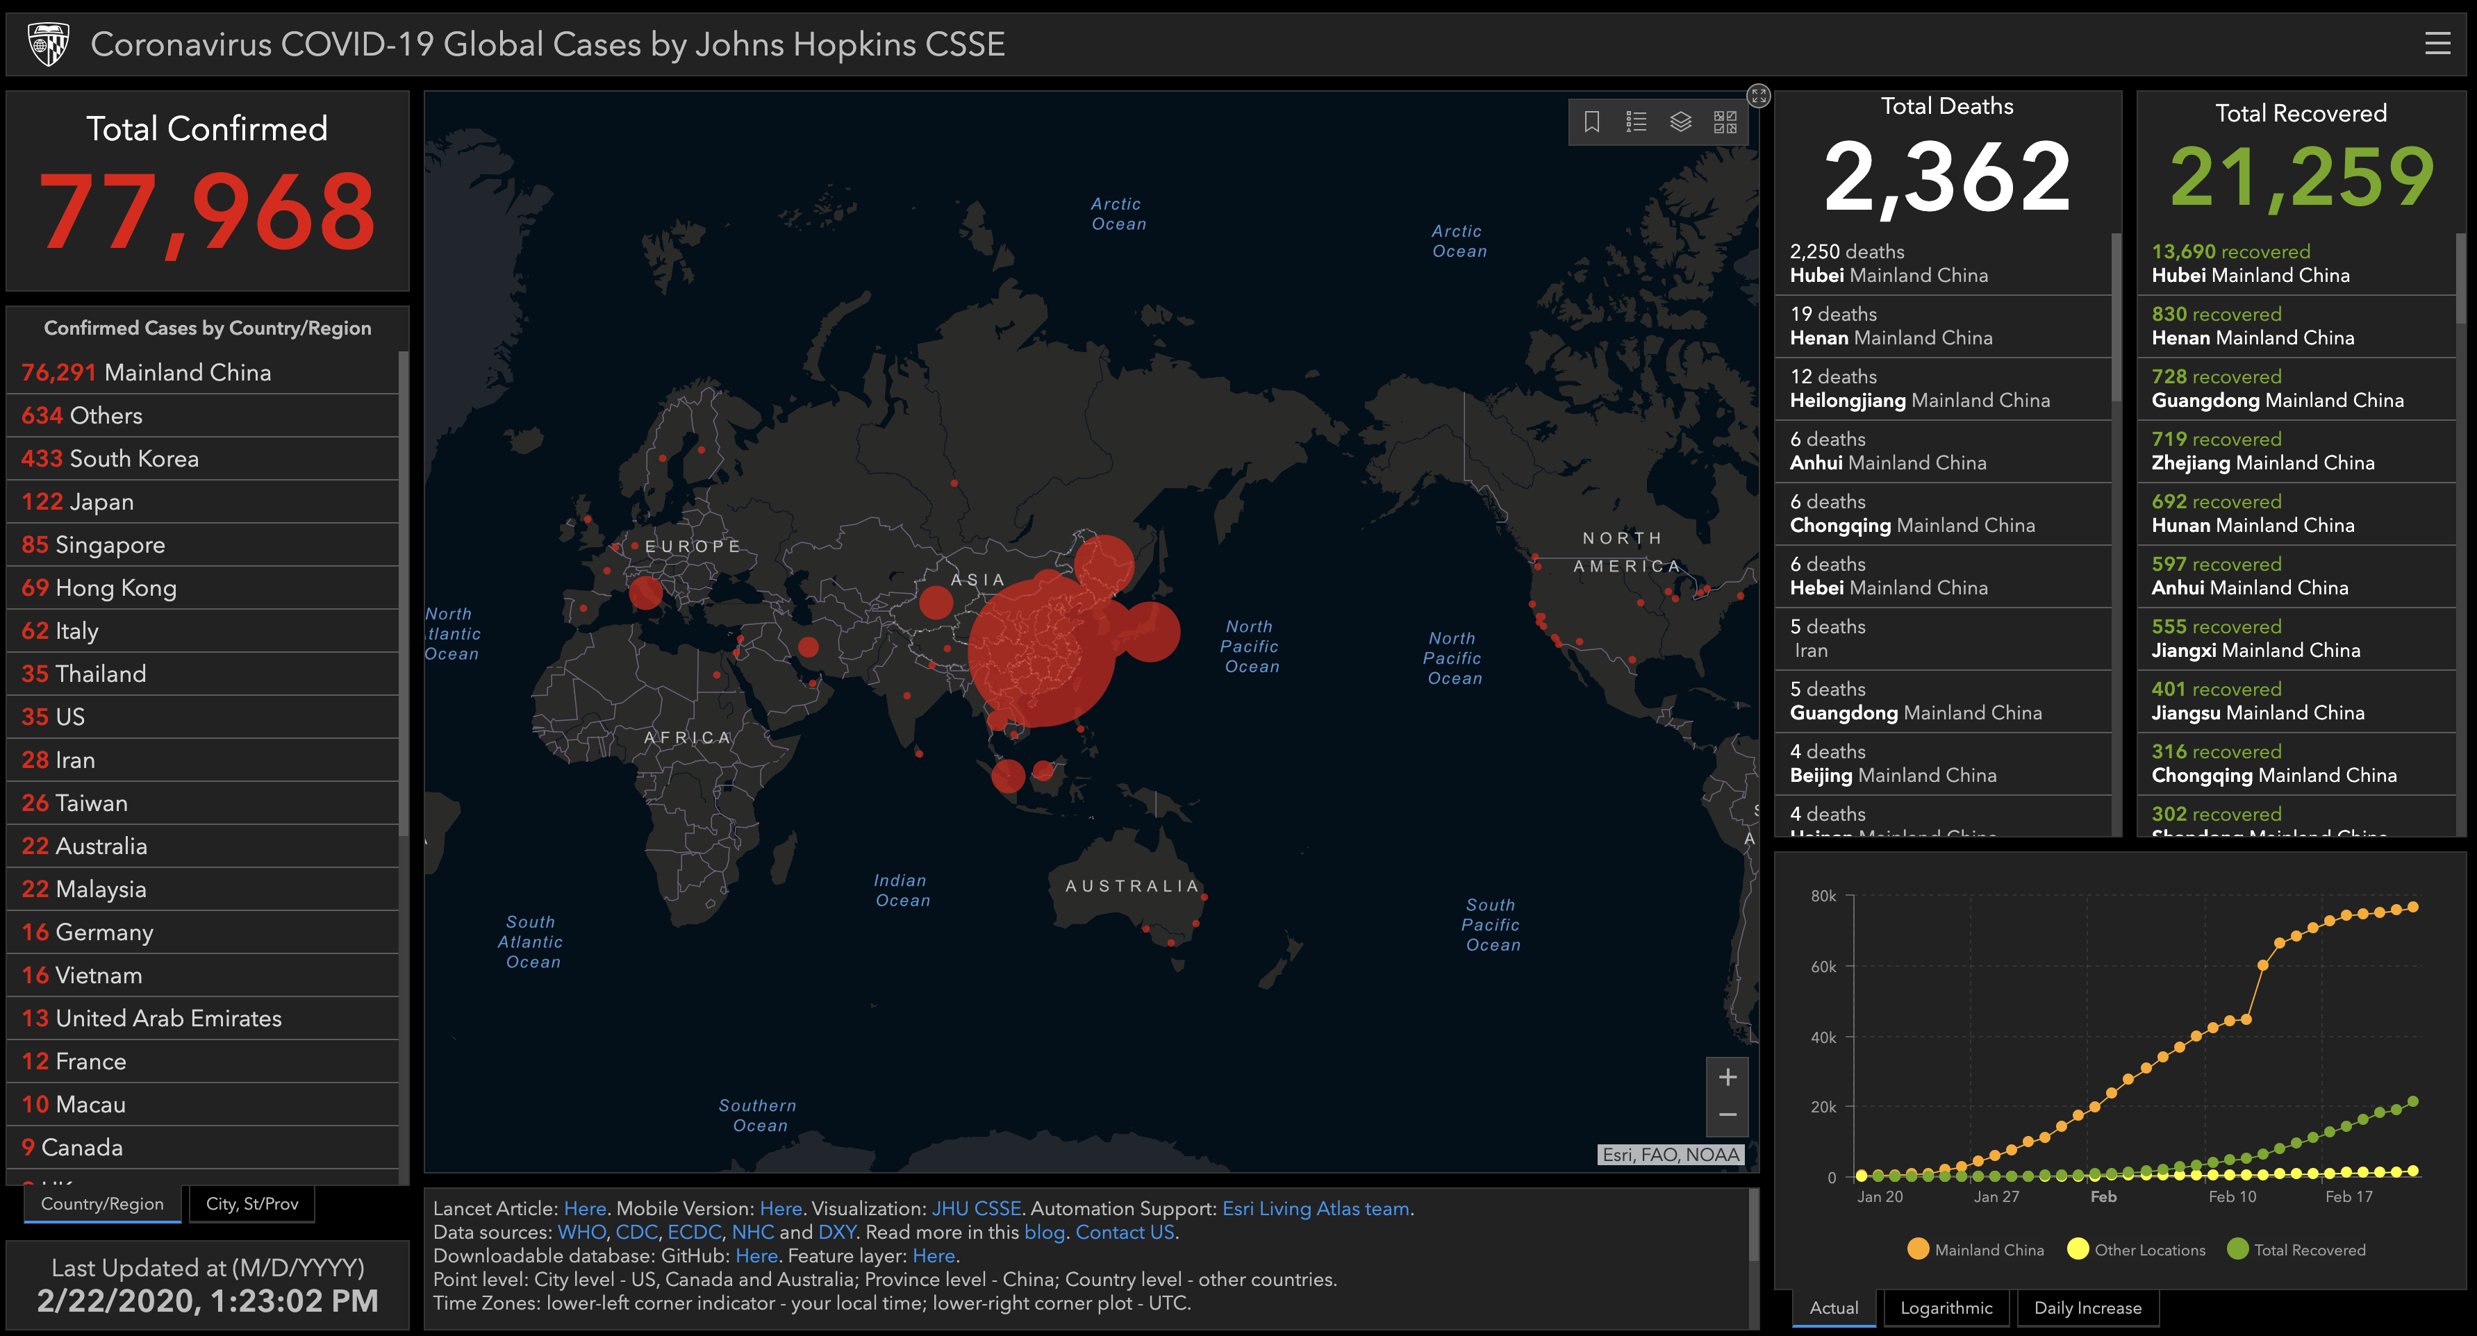Click the Total Recovered list scrollbar
Screen dimensions: 2477x1336
tap(2462, 278)
